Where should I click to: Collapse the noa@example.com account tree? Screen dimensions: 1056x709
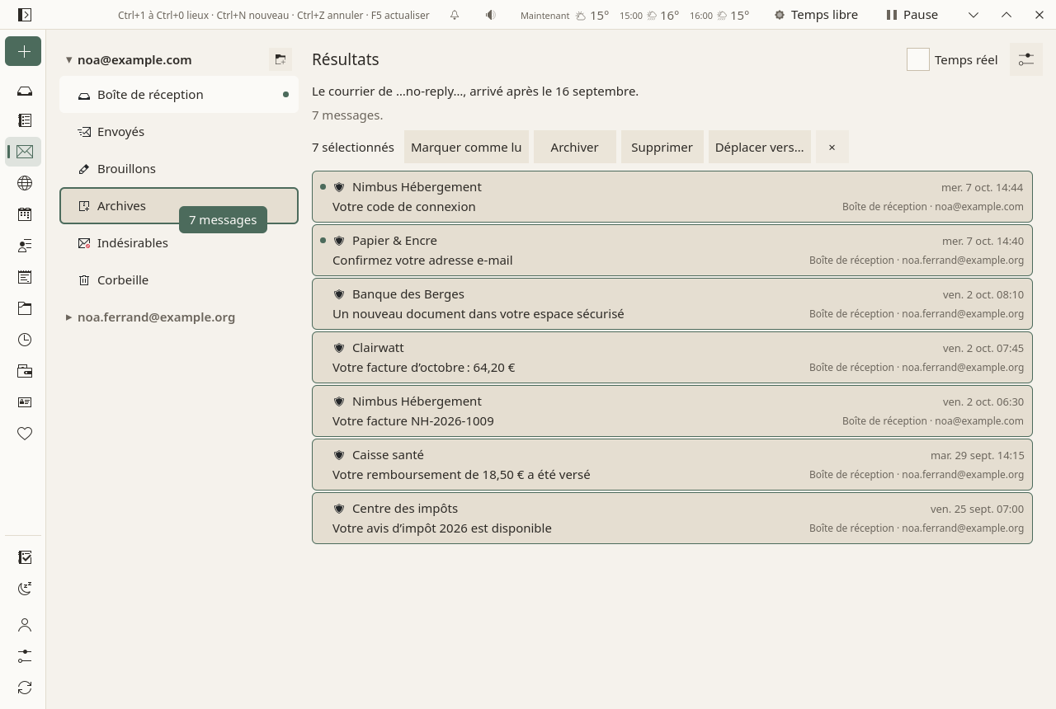click(x=69, y=59)
